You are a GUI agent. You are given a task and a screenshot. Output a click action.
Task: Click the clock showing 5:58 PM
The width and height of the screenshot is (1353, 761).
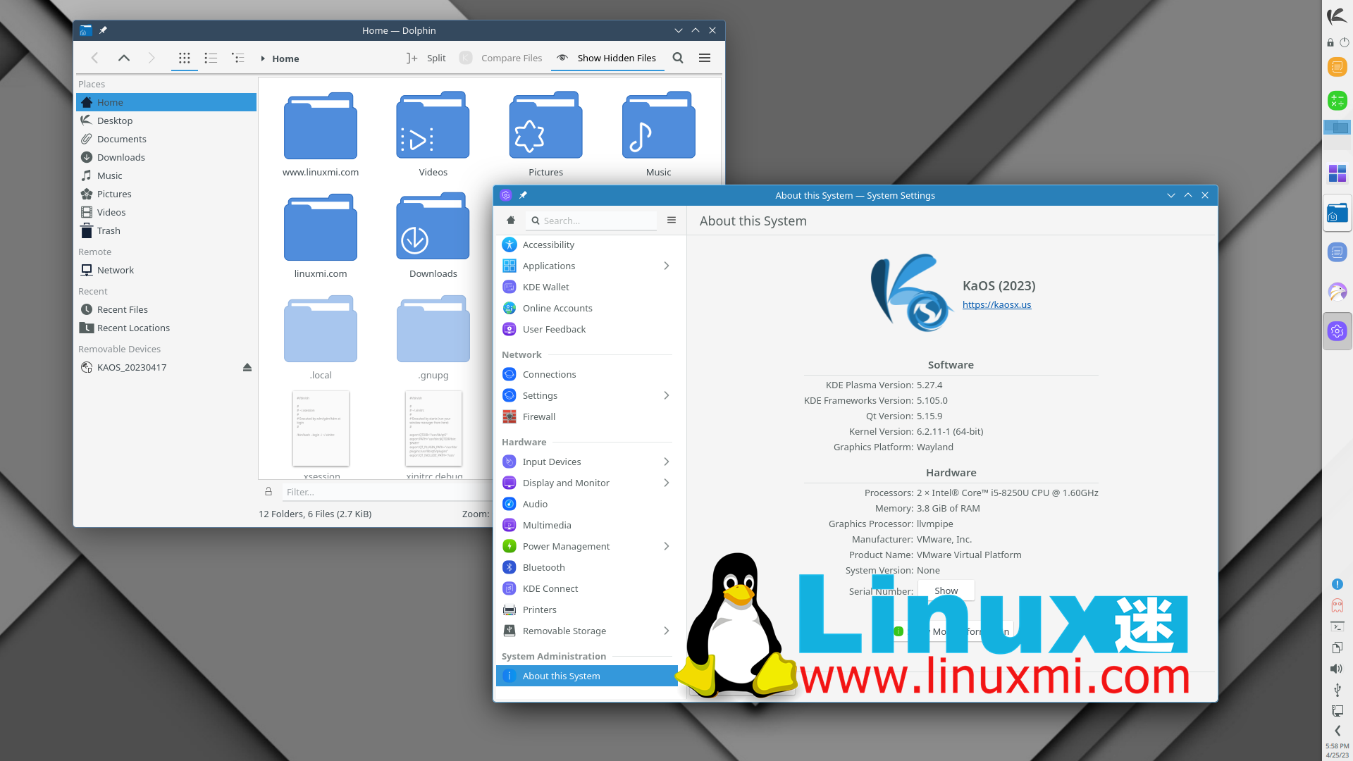(1337, 746)
